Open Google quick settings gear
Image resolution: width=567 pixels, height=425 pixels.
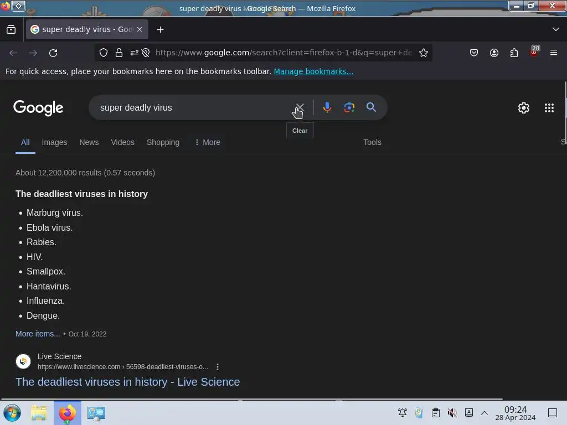point(524,108)
